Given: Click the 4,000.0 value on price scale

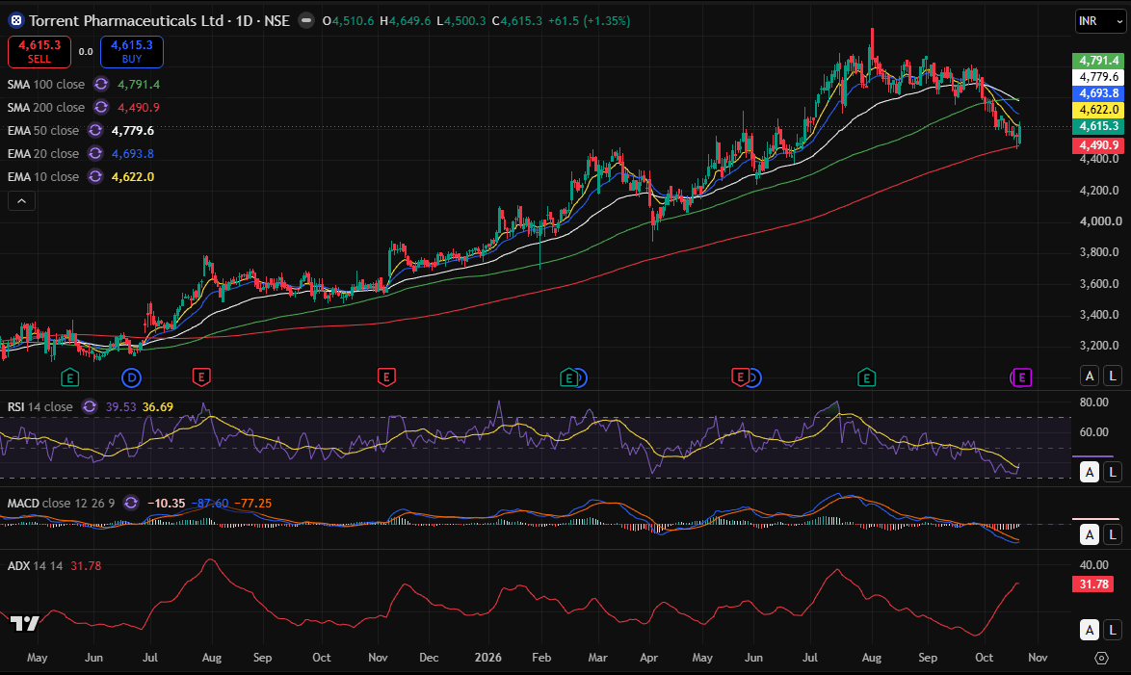Looking at the screenshot, I should [1101, 221].
